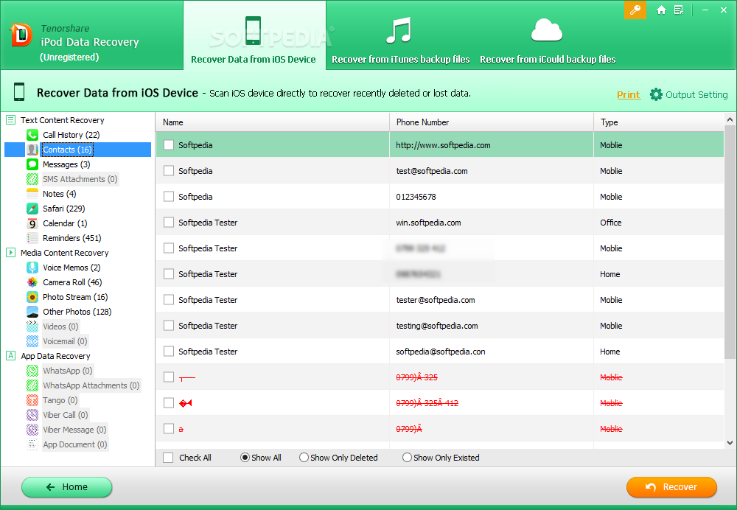The width and height of the screenshot is (737, 510).
Task: Select Other Photos (128) in sidebar
Action: (x=77, y=312)
